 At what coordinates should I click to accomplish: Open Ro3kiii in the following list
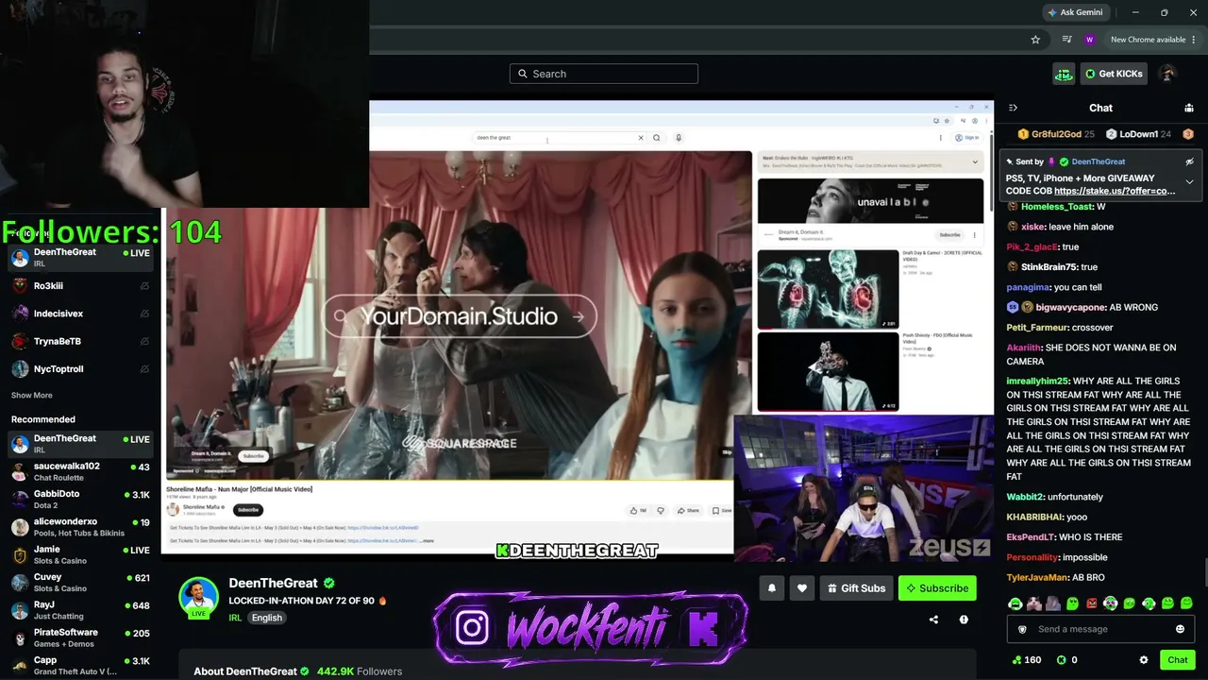(80, 286)
